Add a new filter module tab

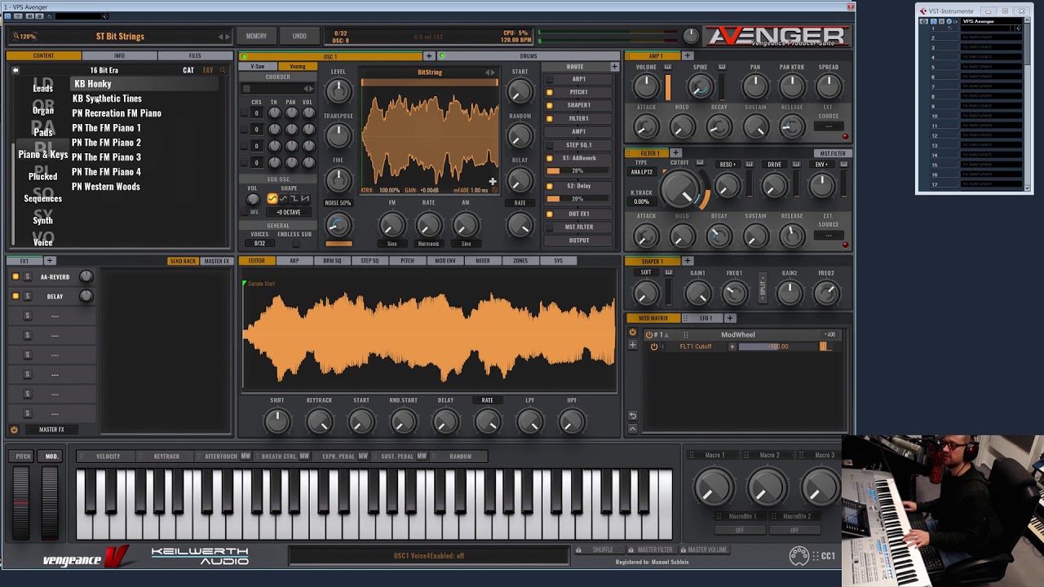675,152
